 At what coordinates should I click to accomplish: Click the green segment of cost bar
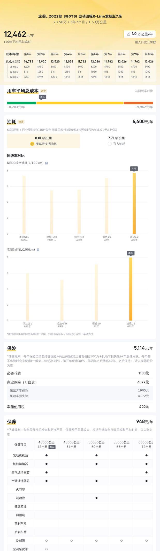click(21, 103)
